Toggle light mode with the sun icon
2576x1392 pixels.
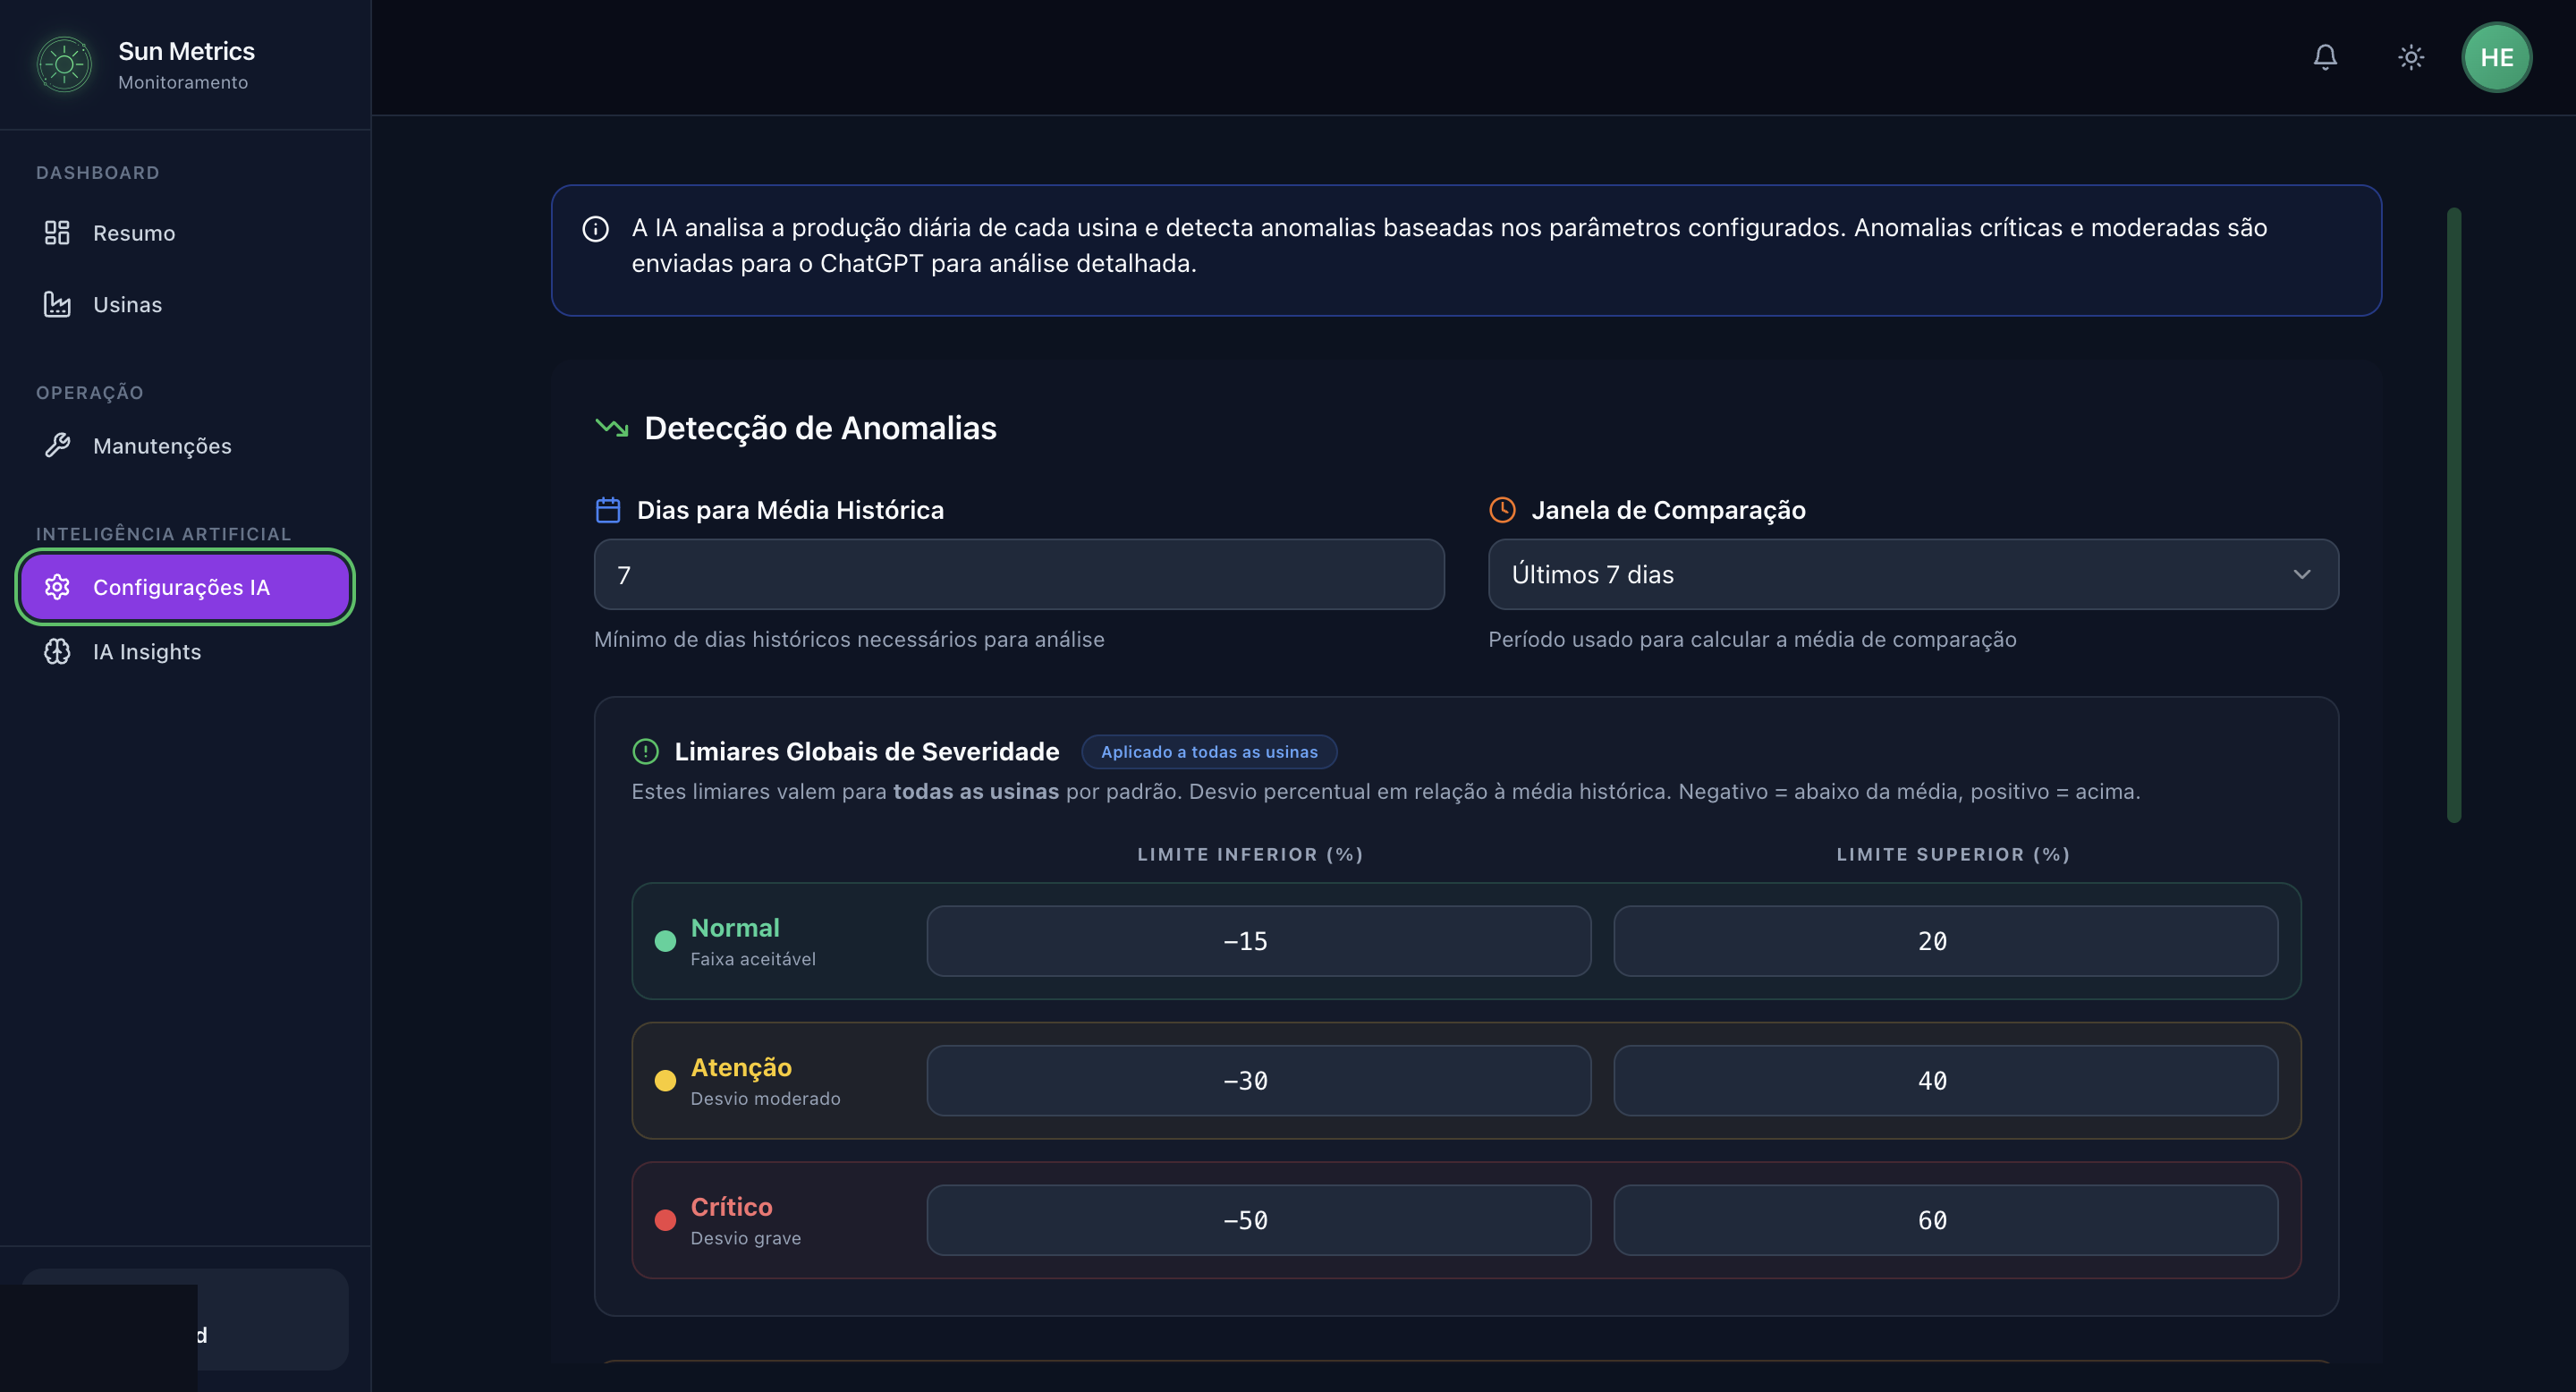2411,57
